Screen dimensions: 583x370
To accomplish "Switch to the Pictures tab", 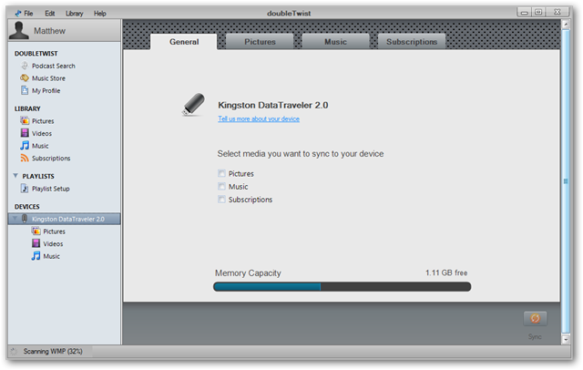I will pyautogui.click(x=260, y=42).
